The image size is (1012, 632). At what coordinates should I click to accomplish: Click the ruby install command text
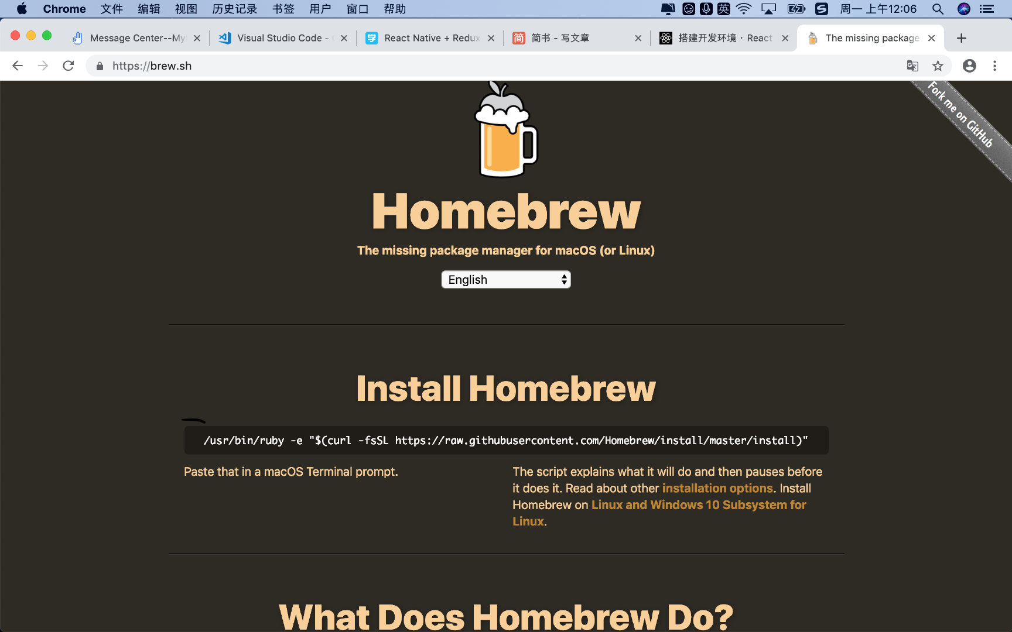tap(506, 440)
